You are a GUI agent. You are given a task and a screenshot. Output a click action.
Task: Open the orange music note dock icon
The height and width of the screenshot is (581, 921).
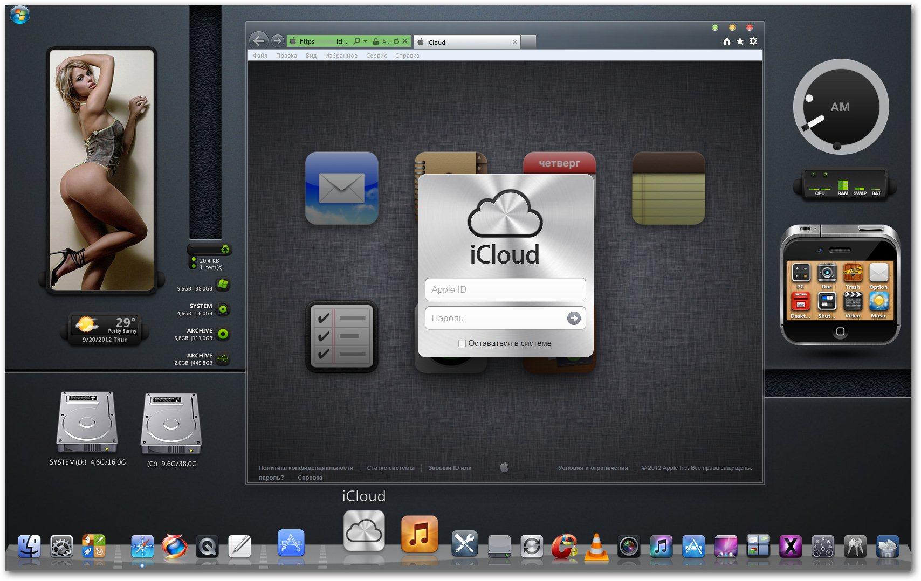(x=420, y=535)
